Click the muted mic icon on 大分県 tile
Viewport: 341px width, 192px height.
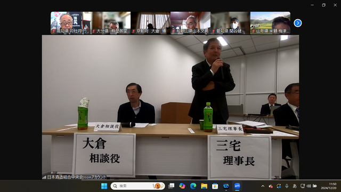point(94,31)
